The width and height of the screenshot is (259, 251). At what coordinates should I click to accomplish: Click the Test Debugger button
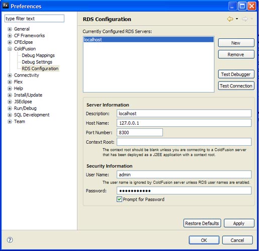click(236, 74)
